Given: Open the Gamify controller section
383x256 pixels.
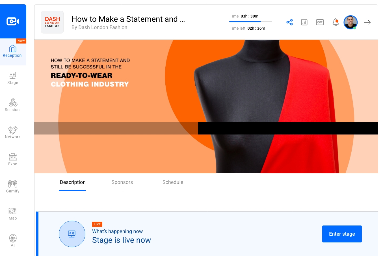Looking at the screenshot, I should point(13,187).
